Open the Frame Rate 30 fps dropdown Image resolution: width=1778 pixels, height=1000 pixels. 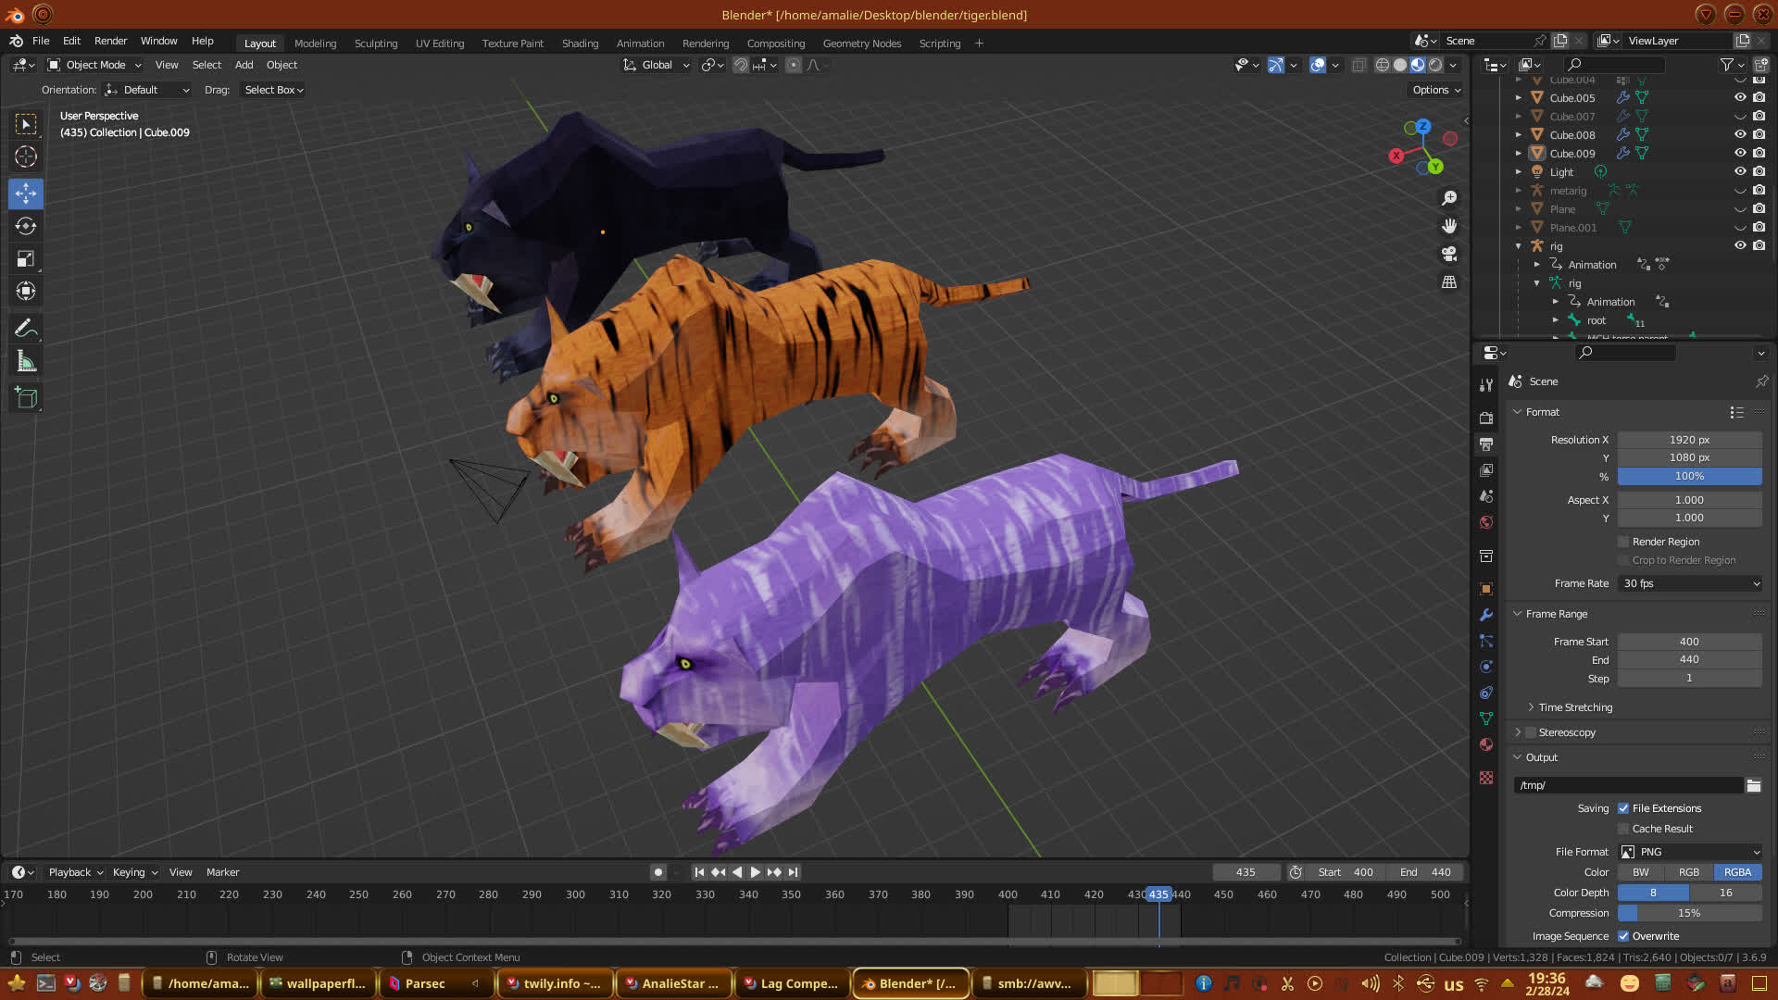pyautogui.click(x=1690, y=583)
